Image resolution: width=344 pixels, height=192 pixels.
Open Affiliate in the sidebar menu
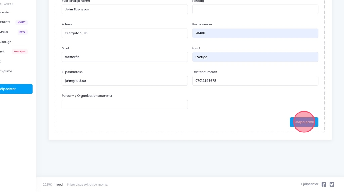[x=5, y=22]
